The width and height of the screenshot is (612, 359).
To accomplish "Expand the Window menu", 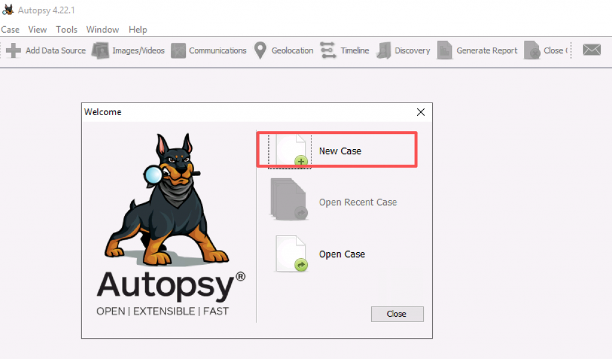I will [102, 29].
